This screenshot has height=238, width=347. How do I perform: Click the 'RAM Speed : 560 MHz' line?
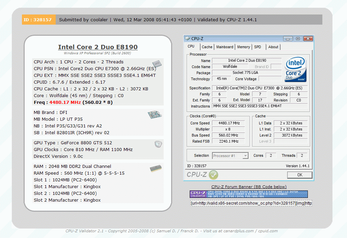(x=79, y=173)
